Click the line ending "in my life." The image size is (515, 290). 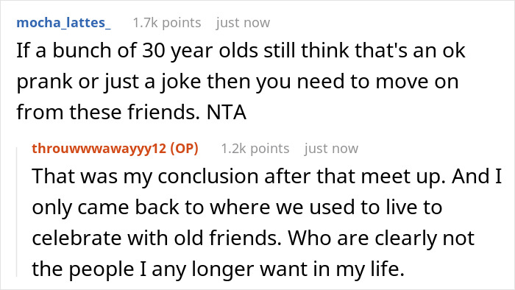pos(218,269)
